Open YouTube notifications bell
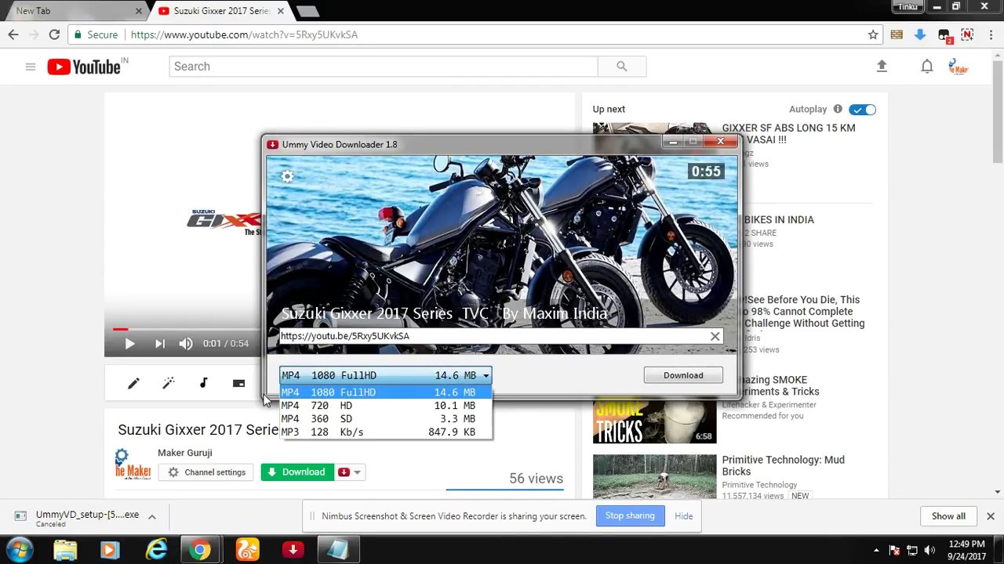Viewport: 1004px width, 564px height. [x=926, y=67]
